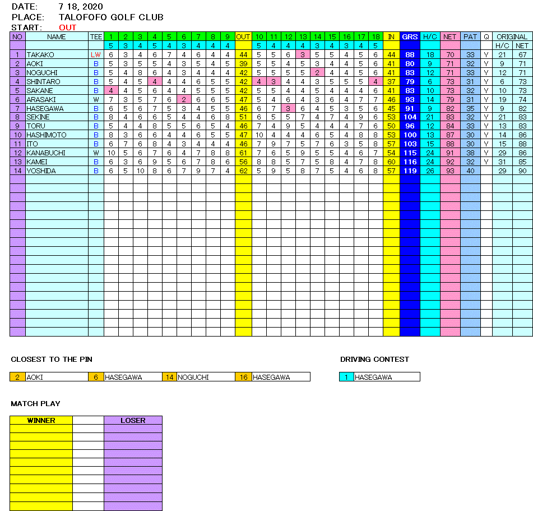Click the yellow IN column header
The height and width of the screenshot is (511, 533).
pyautogui.click(x=391, y=36)
